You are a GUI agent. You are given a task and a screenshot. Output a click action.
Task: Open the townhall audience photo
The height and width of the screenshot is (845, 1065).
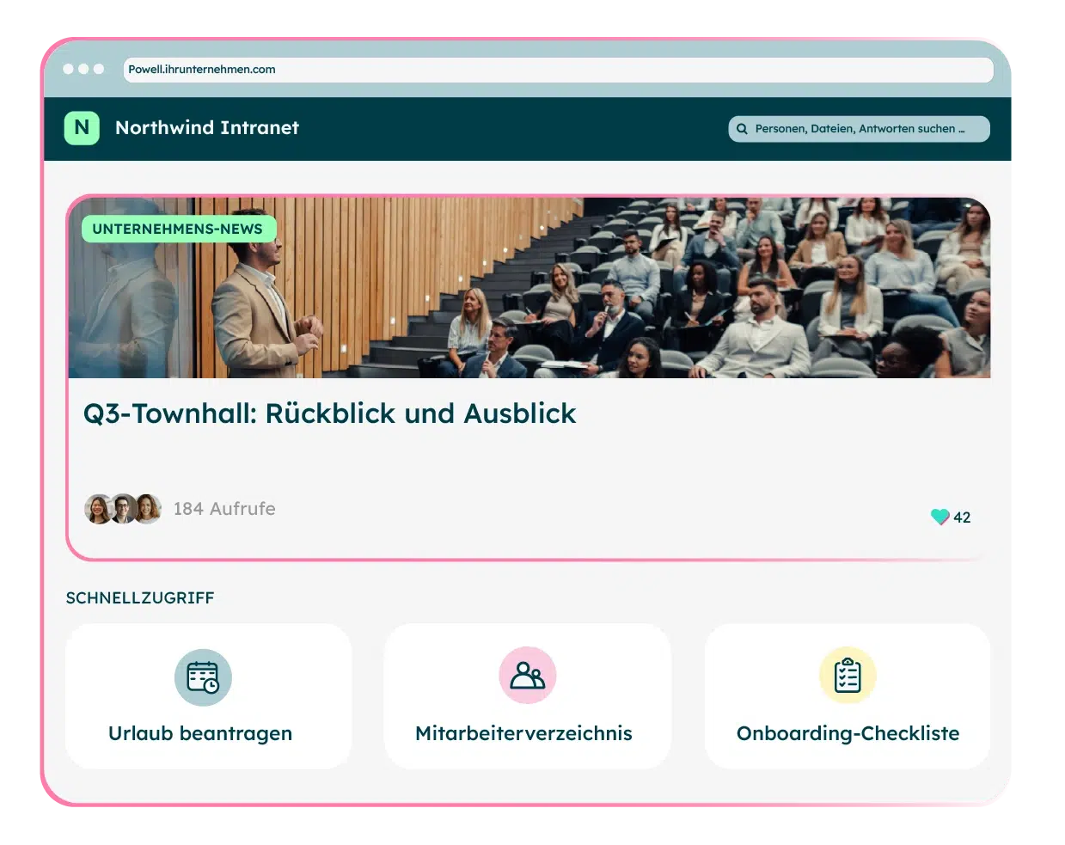(x=529, y=288)
